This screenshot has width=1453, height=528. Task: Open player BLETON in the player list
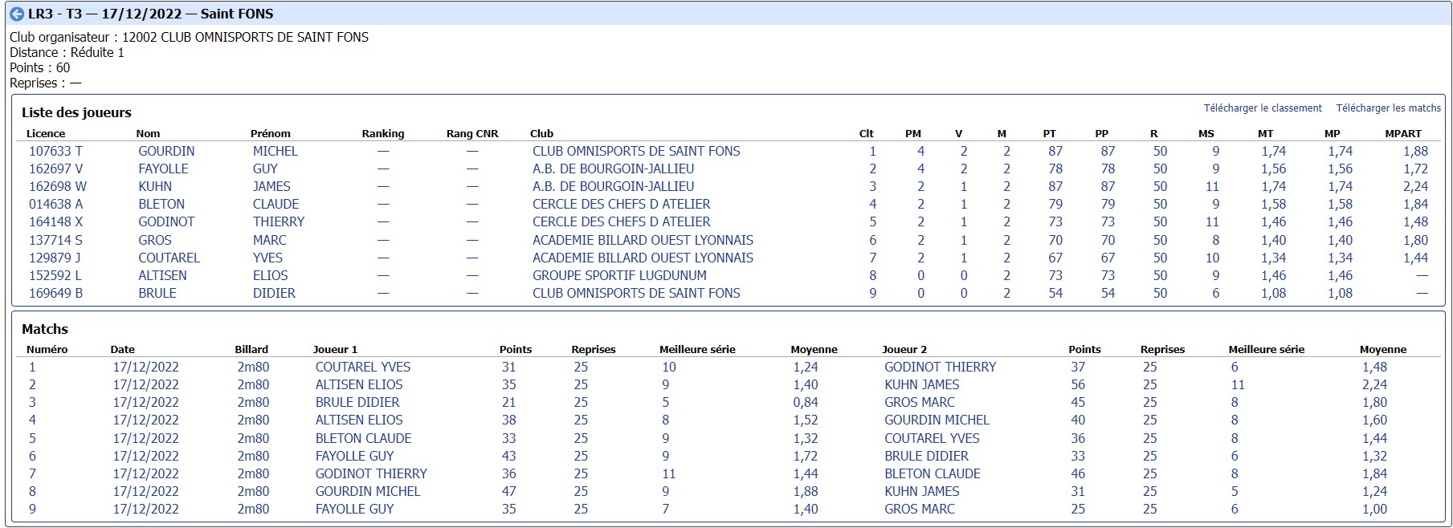[x=161, y=204]
